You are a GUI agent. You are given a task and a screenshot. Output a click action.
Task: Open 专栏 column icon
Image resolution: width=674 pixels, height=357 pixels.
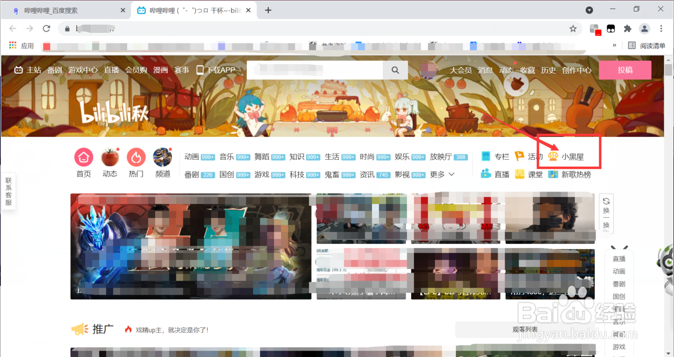[x=486, y=157]
